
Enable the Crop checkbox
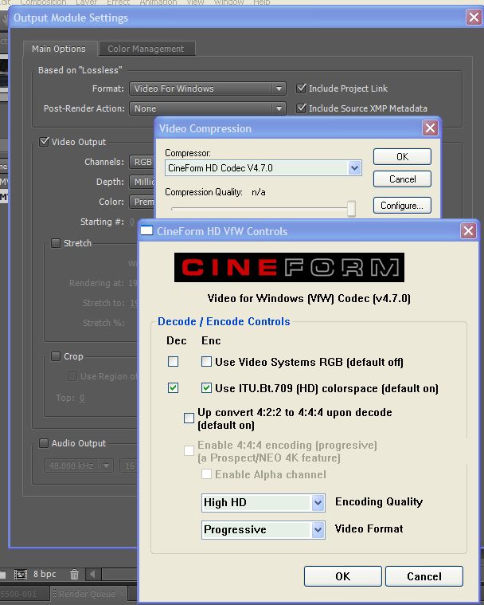click(x=56, y=356)
